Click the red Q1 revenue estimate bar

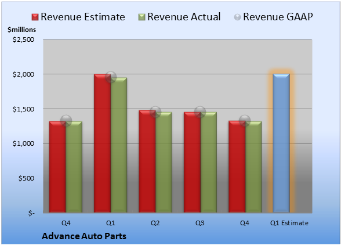tap(103, 143)
